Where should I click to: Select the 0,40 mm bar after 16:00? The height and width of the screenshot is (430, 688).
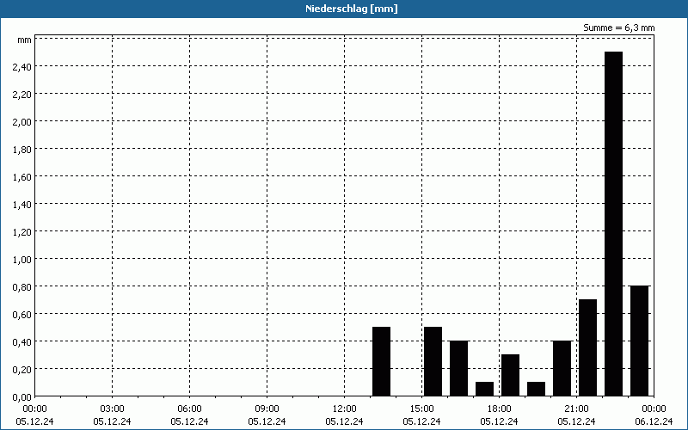tap(459, 368)
